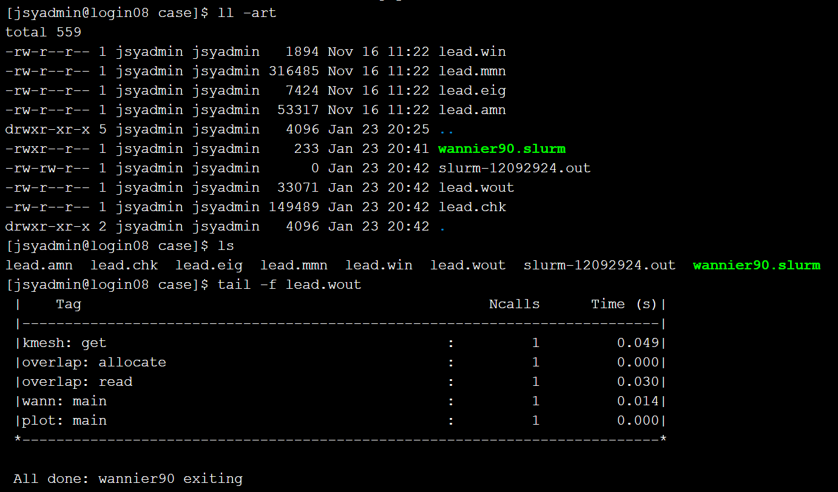
Task: Click the 'overlap: read' tag
Action: point(77,382)
